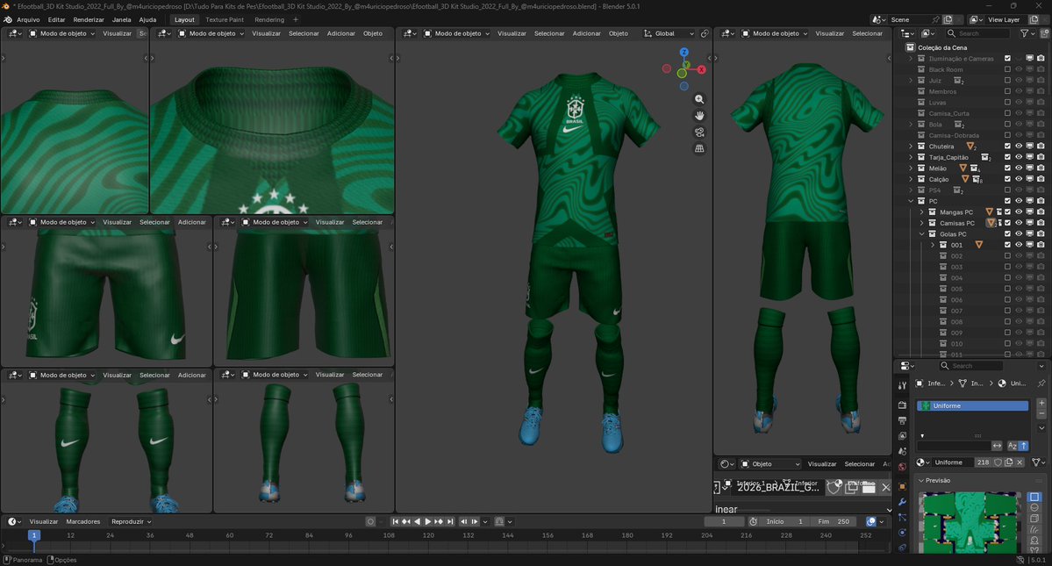The width and height of the screenshot is (1052, 566).
Task: Open the Renderizar menu
Action: (x=89, y=20)
